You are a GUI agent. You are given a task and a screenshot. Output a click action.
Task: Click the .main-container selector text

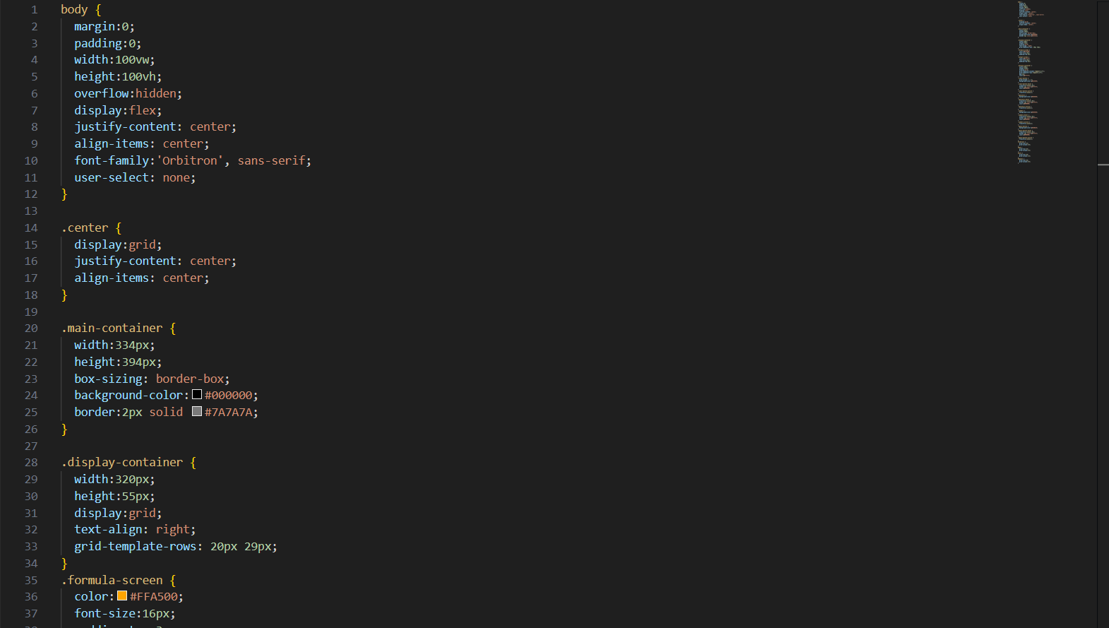pyautogui.click(x=112, y=328)
